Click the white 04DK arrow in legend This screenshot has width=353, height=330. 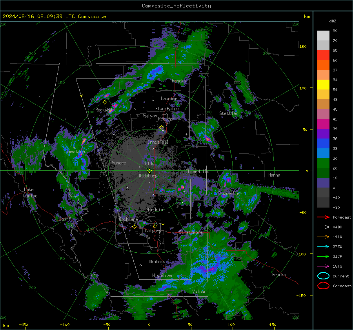pyautogui.click(x=323, y=227)
